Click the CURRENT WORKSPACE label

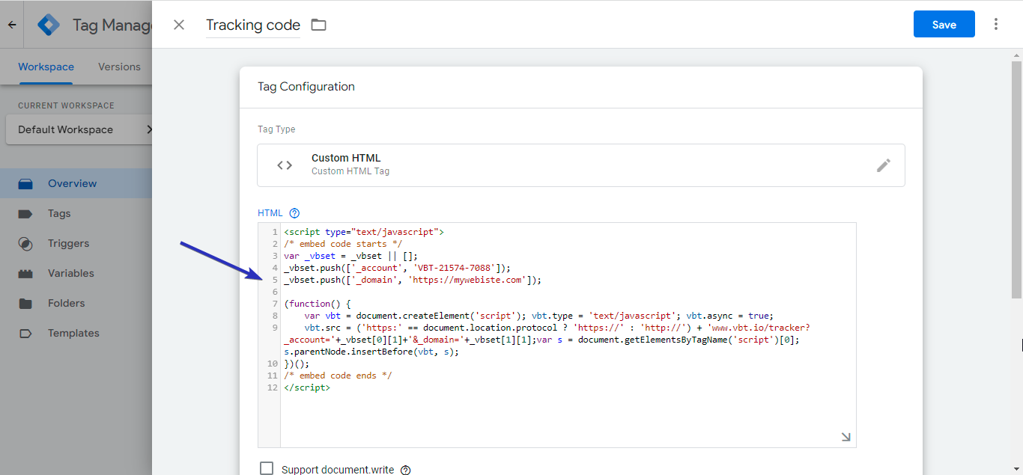tap(66, 105)
